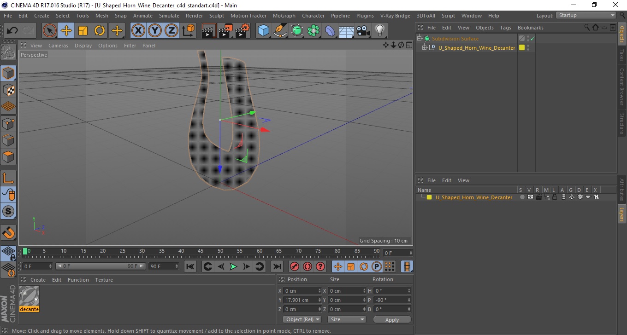Screen dimensions: 627x335
Task: Click the Subdivision Surface generator icon
Action: [297, 31]
